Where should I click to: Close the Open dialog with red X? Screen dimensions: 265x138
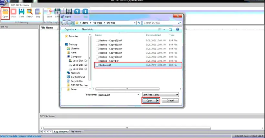[178, 16]
